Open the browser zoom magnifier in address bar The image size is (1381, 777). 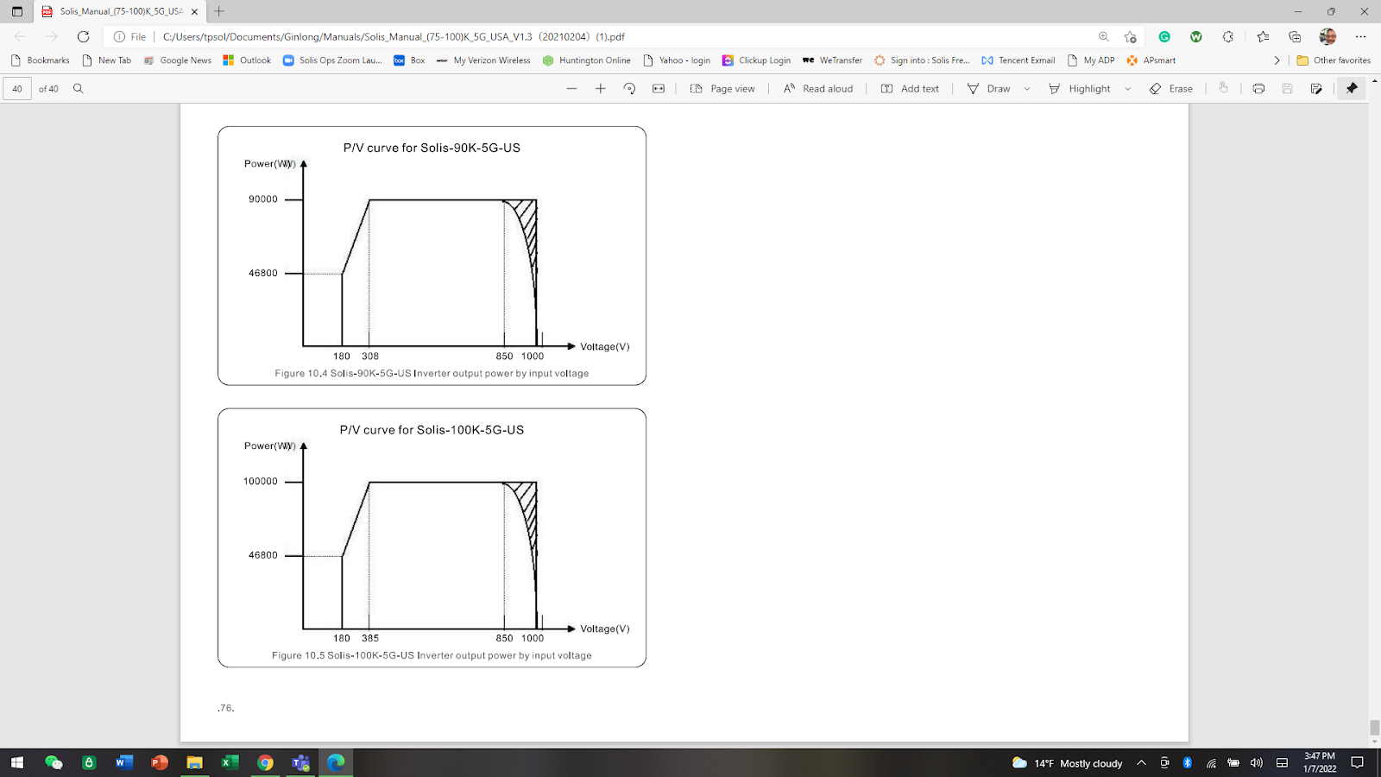pyautogui.click(x=1103, y=36)
